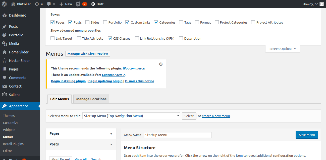Click the user avatar in admin bar
The width and height of the screenshot is (326, 160).
pyautogui.click(x=321, y=4)
